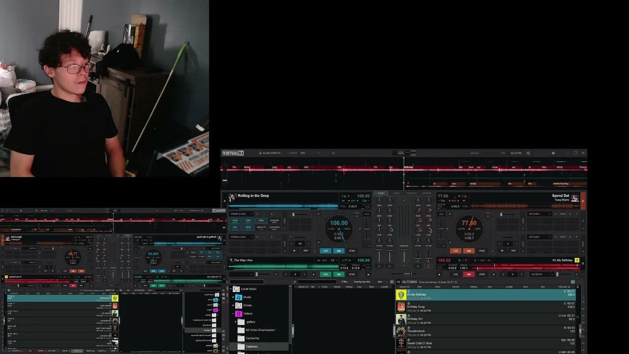Open VirtualDJ settings gear
629x354 pixels.
[553, 153]
